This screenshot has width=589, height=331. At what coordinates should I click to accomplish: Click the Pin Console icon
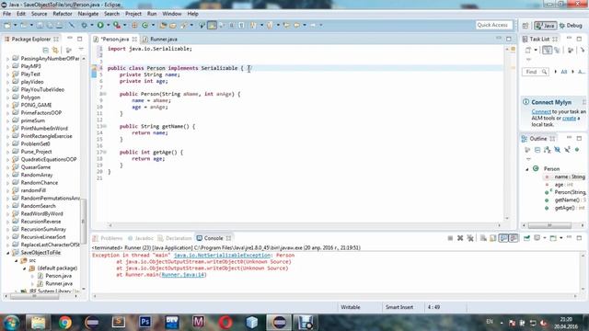(x=526, y=238)
